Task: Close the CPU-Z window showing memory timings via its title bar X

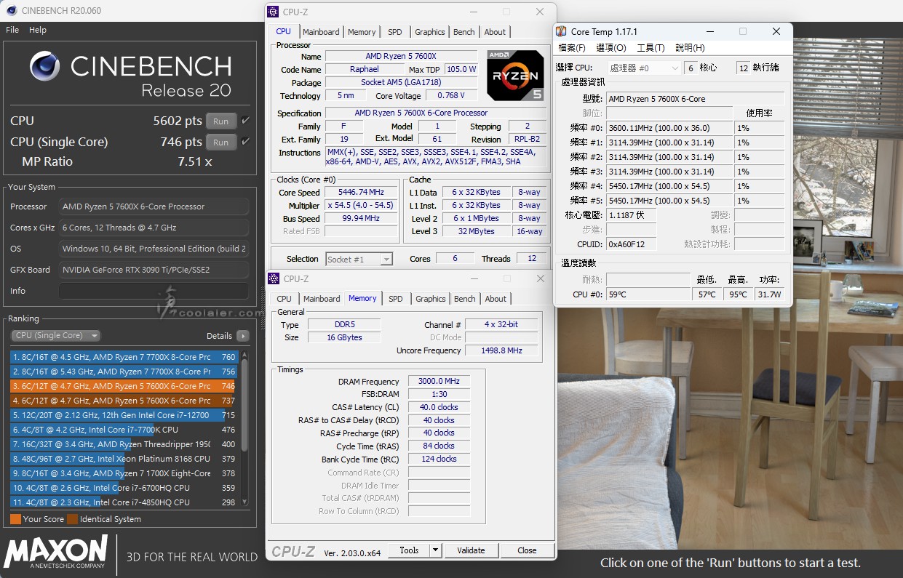Action: pos(540,278)
